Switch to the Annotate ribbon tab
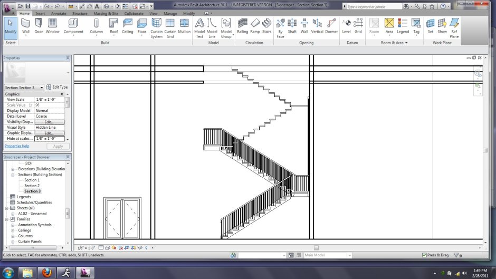496x279 pixels. [59, 14]
